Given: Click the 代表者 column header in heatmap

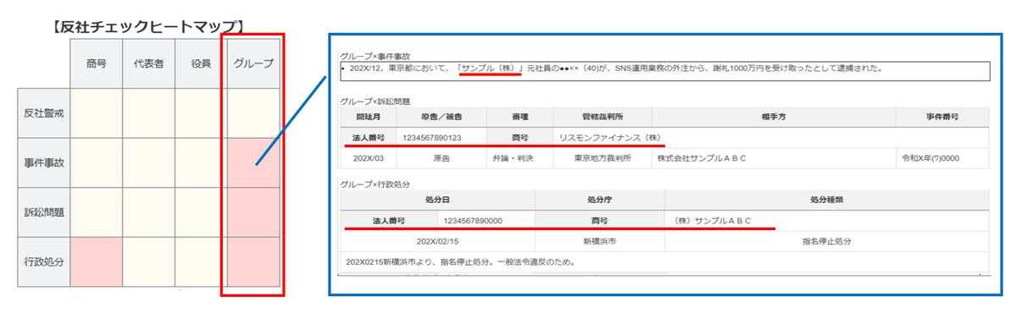Looking at the screenshot, I should (148, 63).
